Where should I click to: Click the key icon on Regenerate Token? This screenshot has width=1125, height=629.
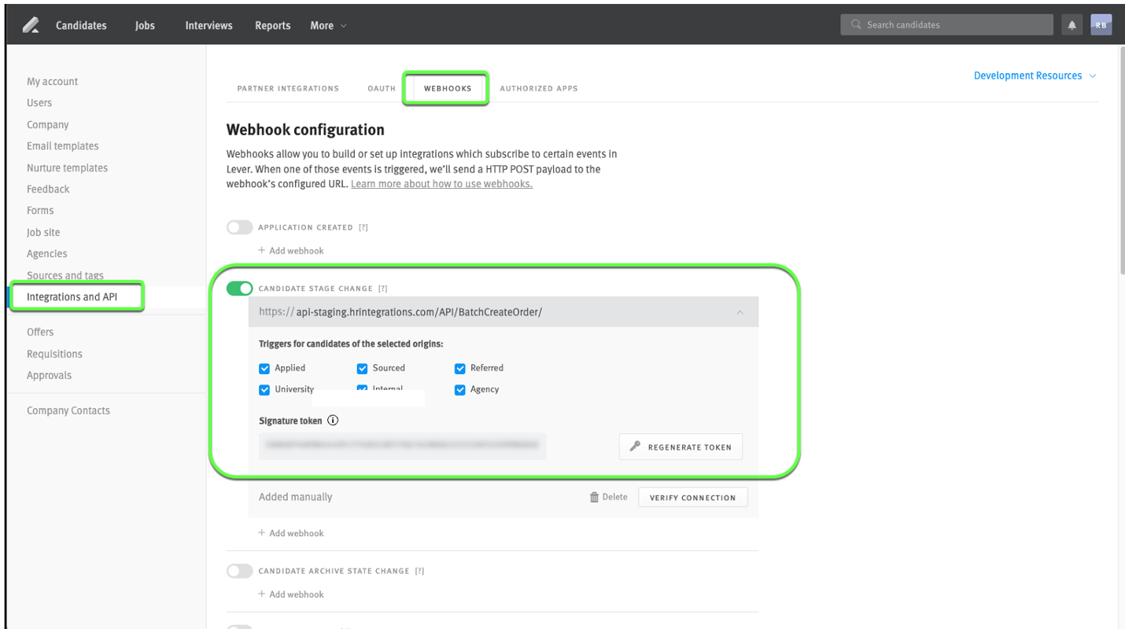635,446
